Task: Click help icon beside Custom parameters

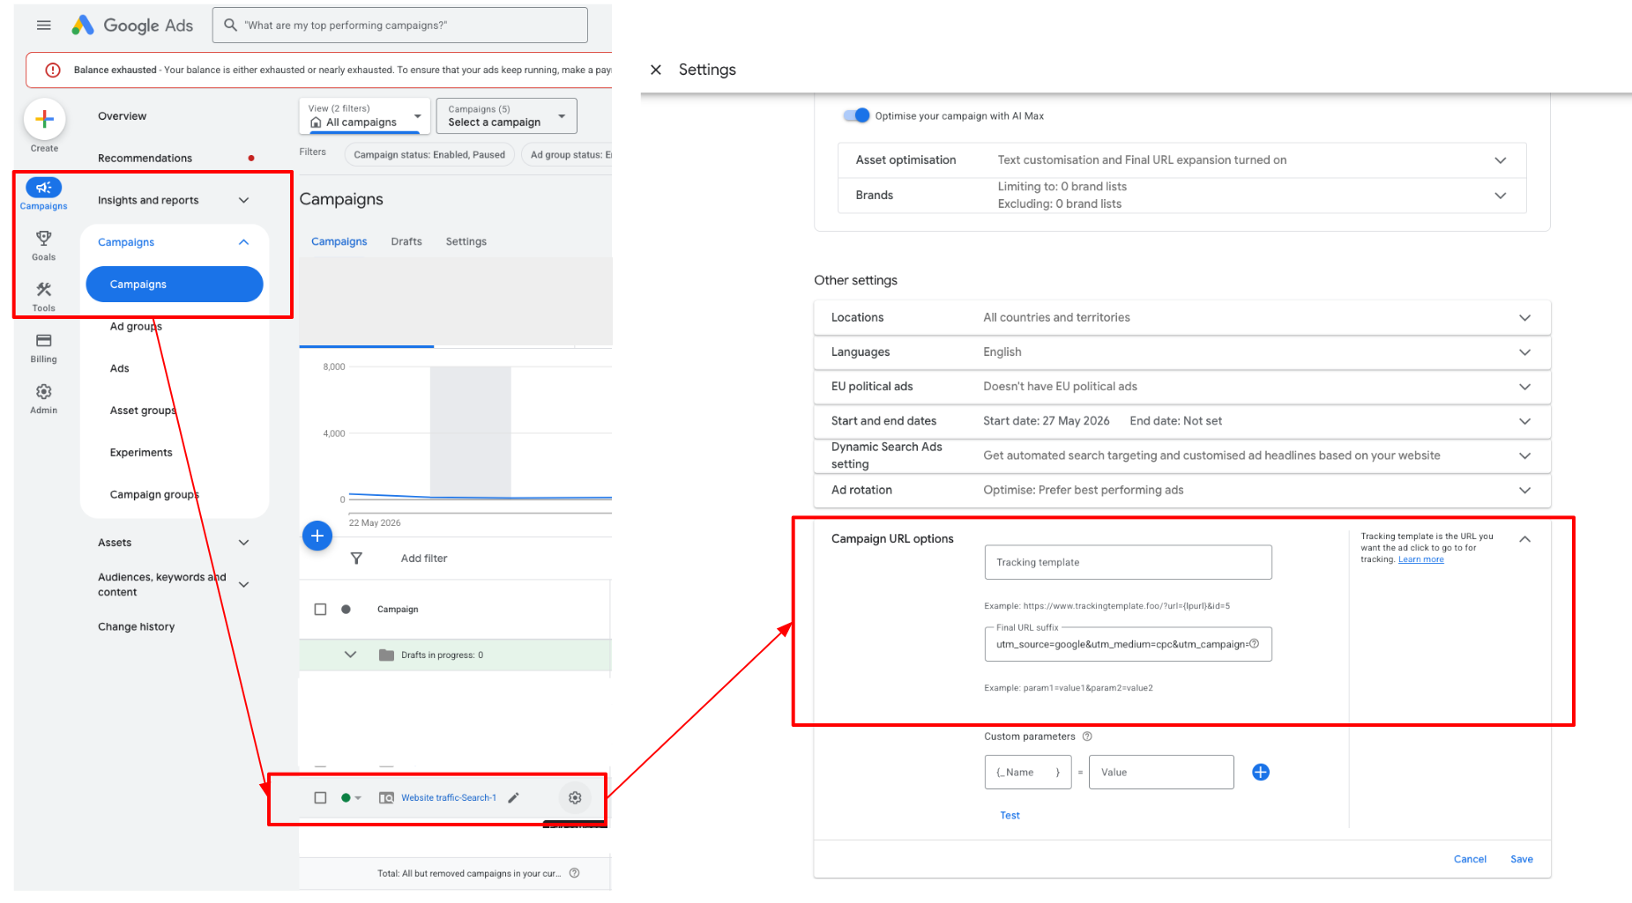Action: [x=1087, y=736]
